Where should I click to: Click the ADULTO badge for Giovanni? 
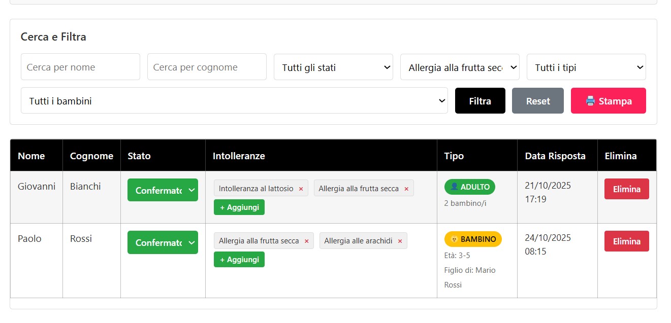coord(469,187)
